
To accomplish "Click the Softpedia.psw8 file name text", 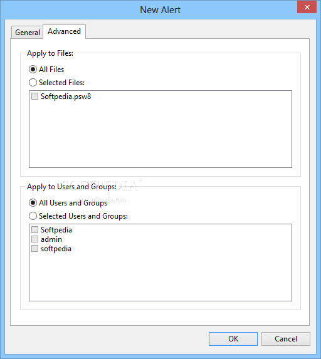I will 66,96.
